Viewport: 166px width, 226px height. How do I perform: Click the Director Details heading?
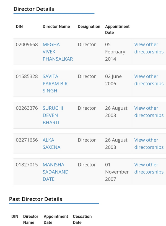[x=34, y=9]
